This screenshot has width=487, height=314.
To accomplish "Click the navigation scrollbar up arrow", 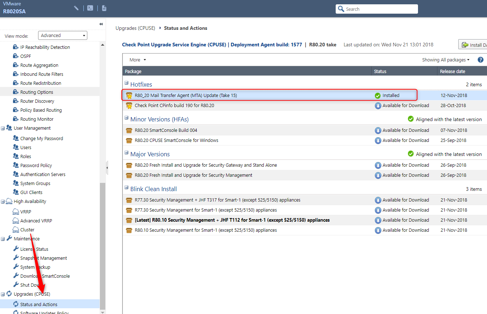I will click(x=103, y=45).
